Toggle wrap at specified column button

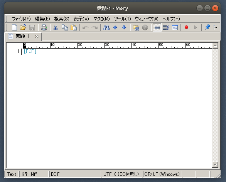[166, 27]
